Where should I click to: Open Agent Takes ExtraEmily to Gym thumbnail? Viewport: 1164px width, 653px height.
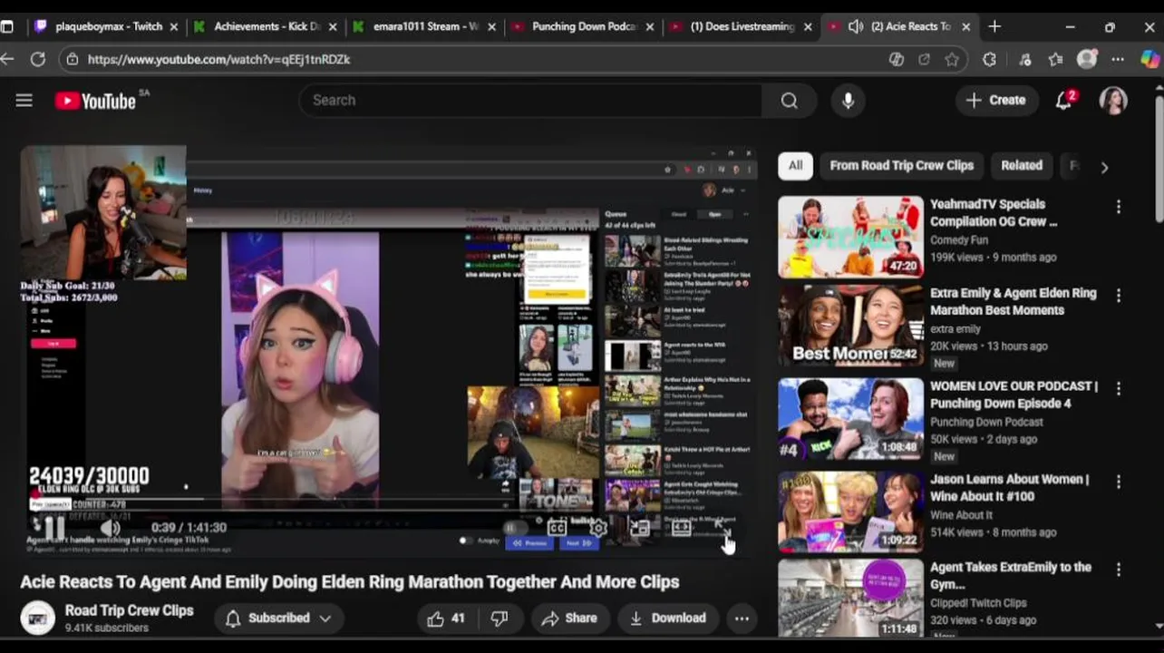(850, 599)
